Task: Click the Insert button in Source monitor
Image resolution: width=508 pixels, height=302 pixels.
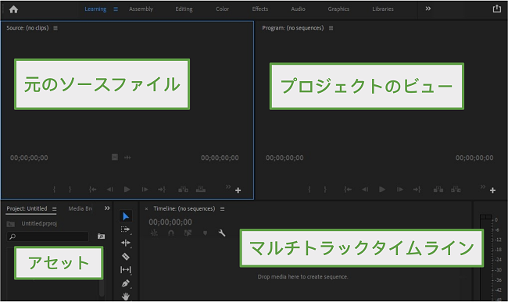Action: tap(183, 189)
